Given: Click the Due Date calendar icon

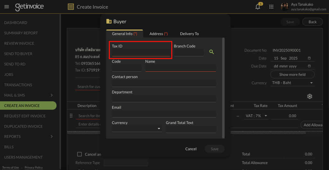Looking at the screenshot, I should coord(309,66).
